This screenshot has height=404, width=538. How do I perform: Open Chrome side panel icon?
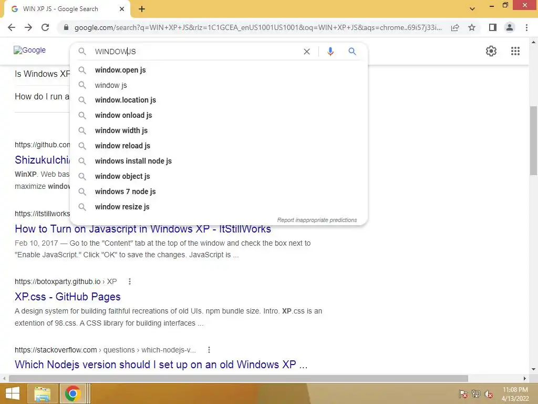pos(493,27)
